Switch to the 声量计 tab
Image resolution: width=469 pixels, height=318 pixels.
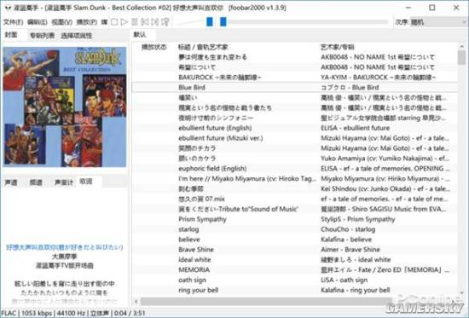coord(64,182)
